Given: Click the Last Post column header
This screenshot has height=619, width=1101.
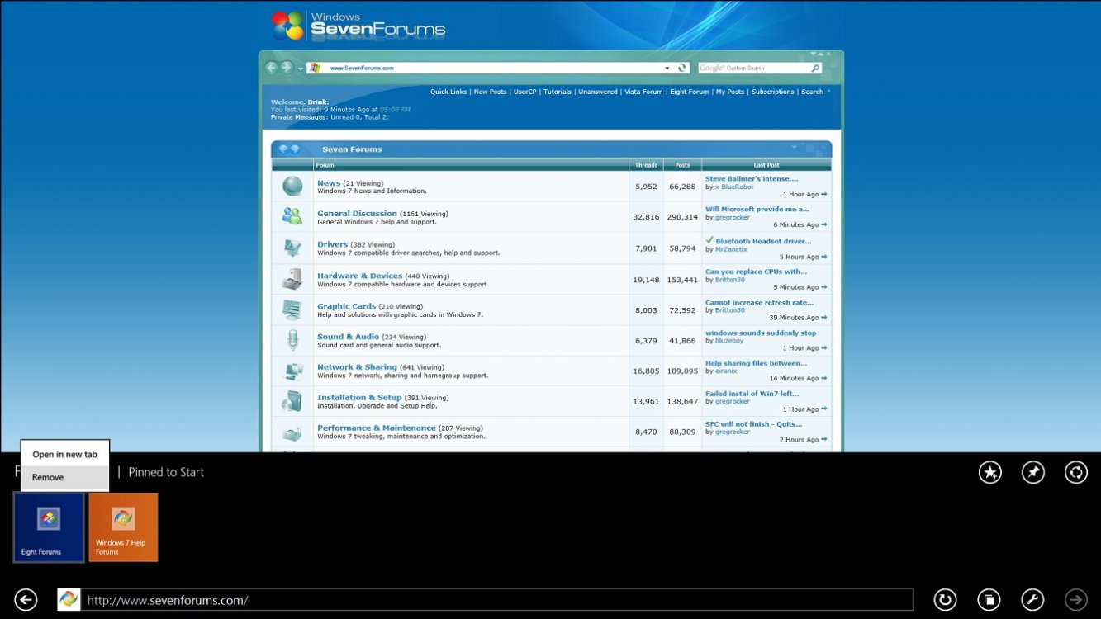Looking at the screenshot, I should pos(766,165).
